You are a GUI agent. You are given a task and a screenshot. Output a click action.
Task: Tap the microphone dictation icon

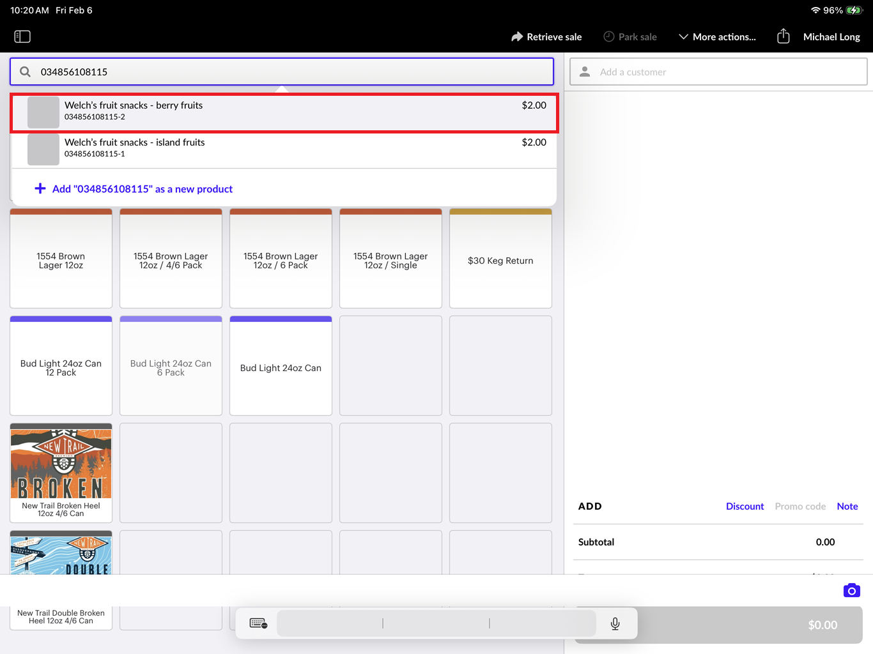click(x=615, y=623)
